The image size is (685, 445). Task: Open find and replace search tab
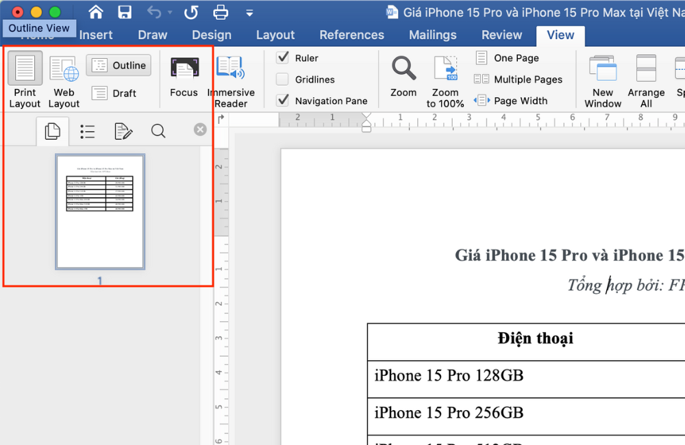tap(158, 131)
